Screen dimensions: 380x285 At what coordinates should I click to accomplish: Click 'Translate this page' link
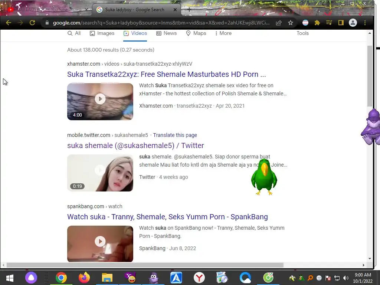(x=175, y=135)
